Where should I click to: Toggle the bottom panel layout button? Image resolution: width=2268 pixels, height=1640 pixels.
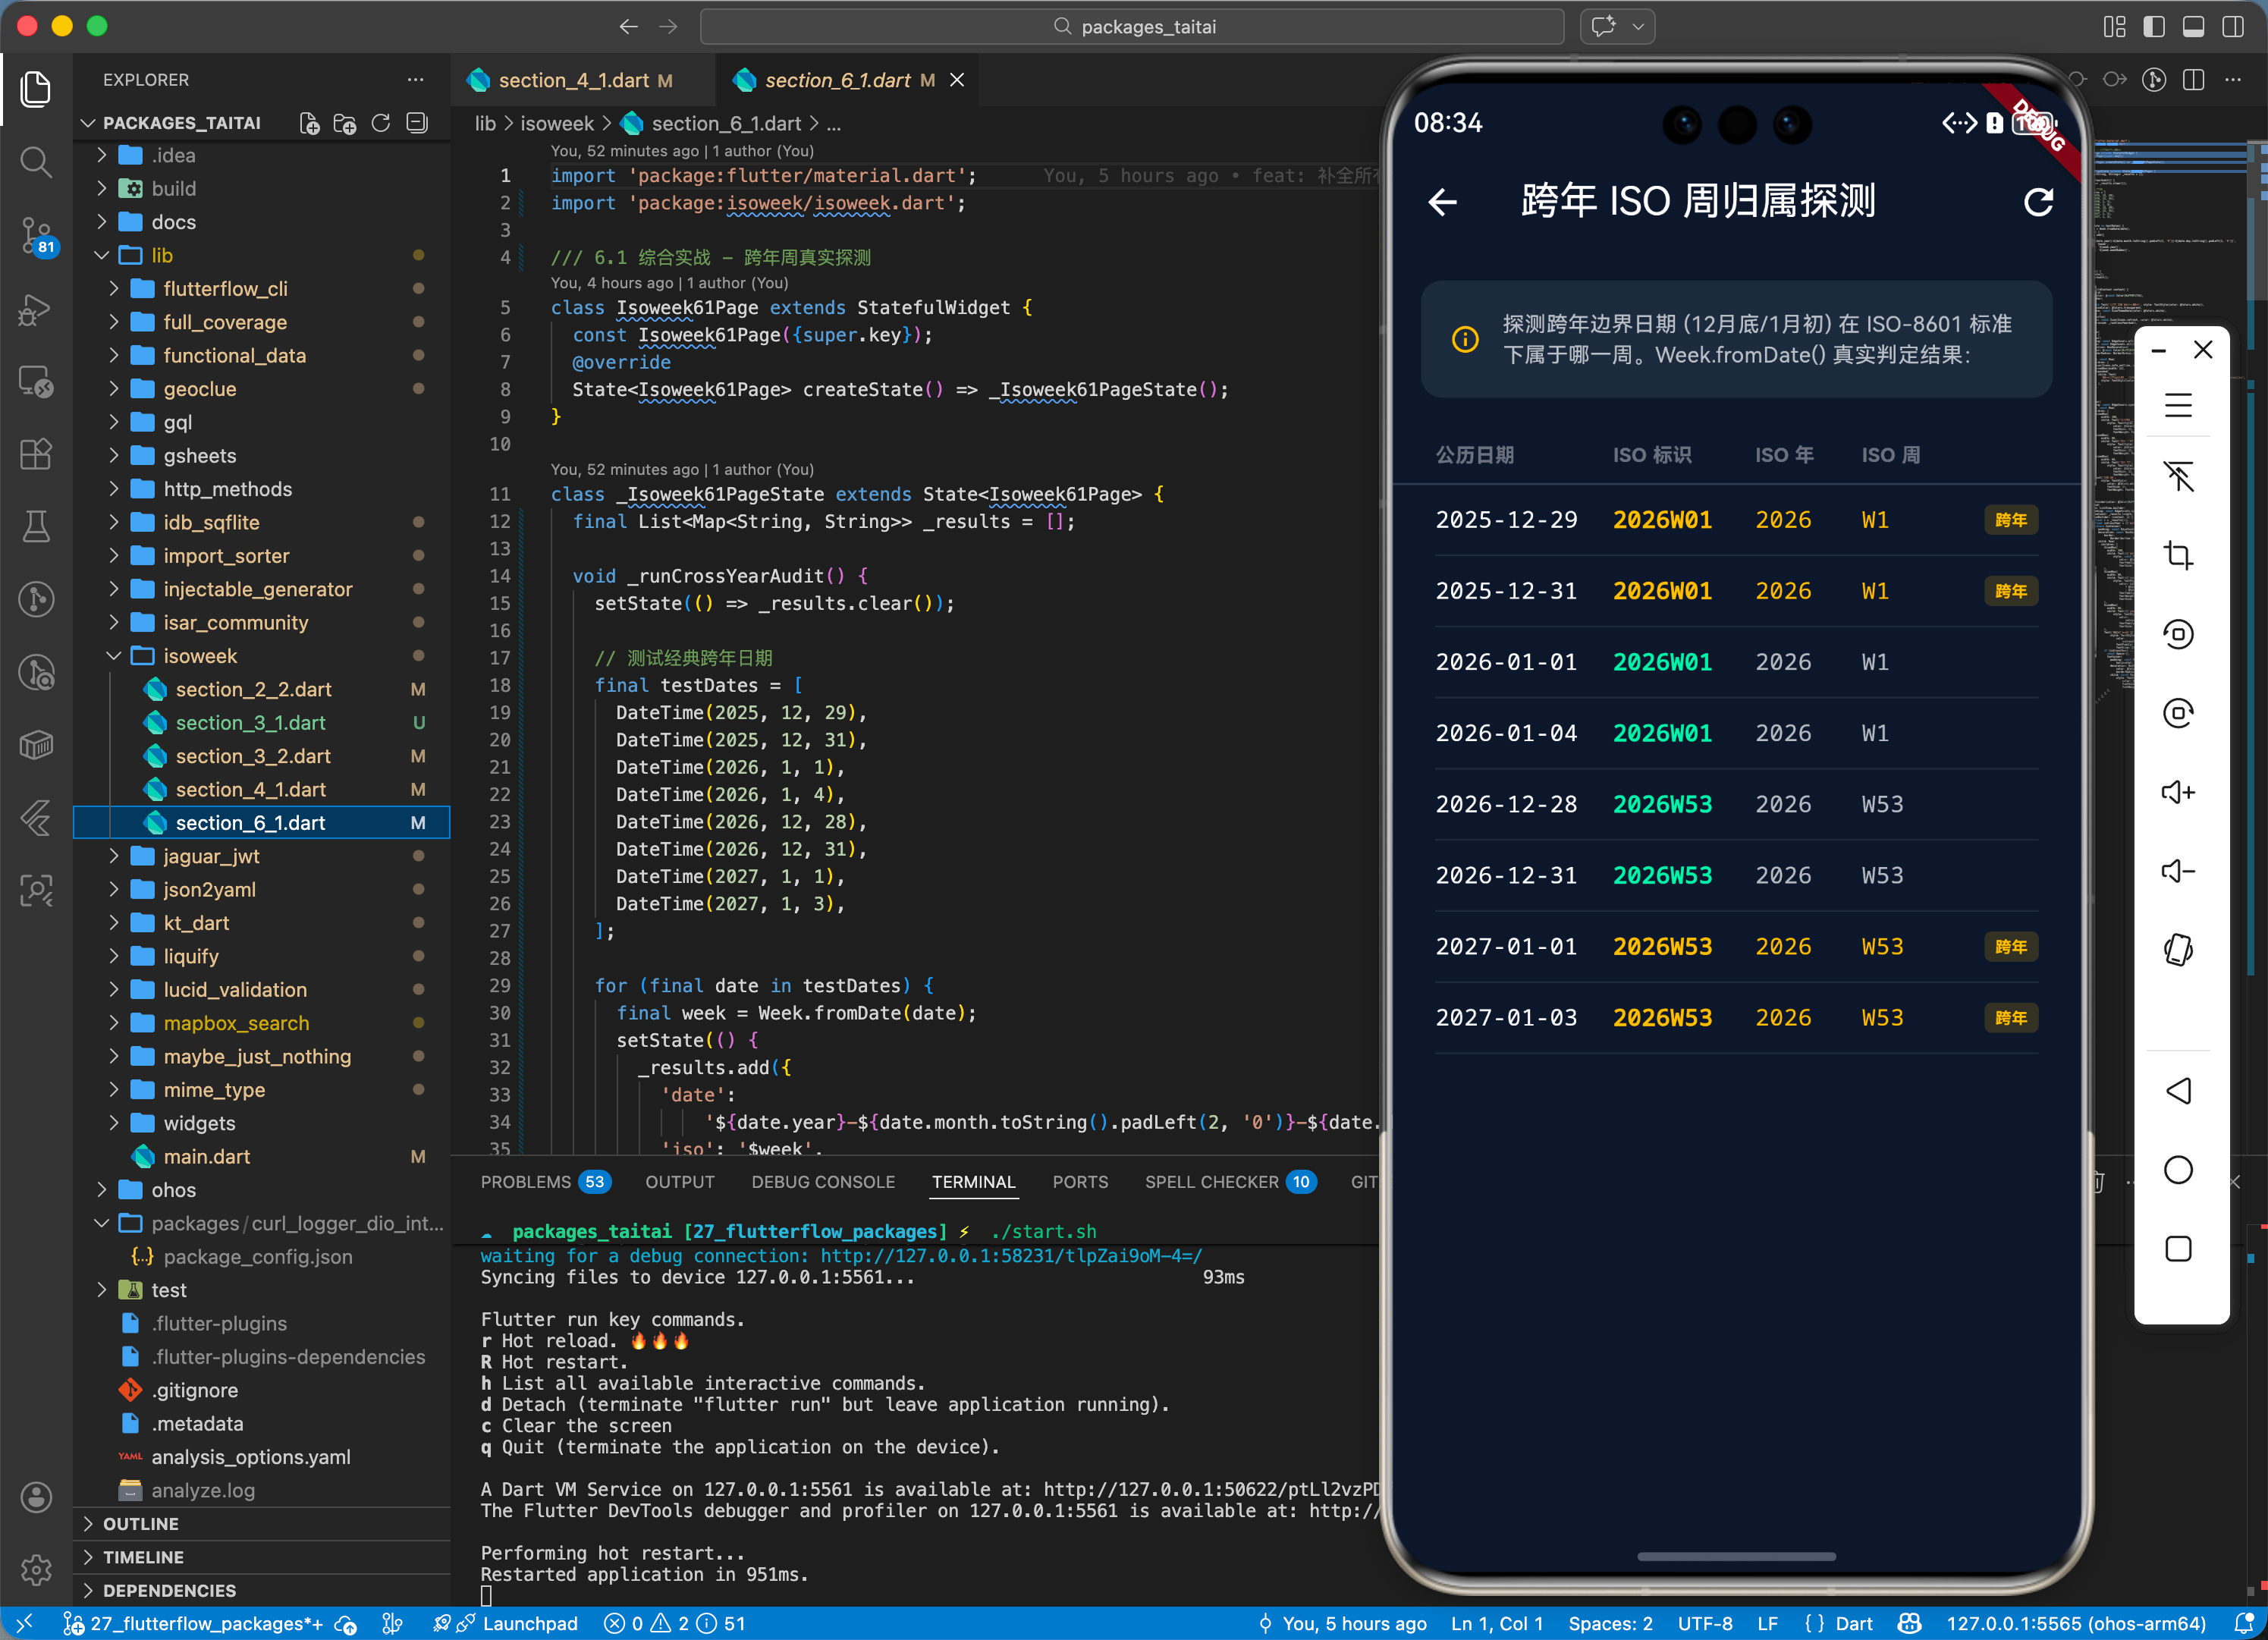[2193, 27]
